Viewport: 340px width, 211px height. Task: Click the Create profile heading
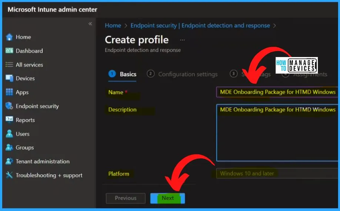click(137, 40)
